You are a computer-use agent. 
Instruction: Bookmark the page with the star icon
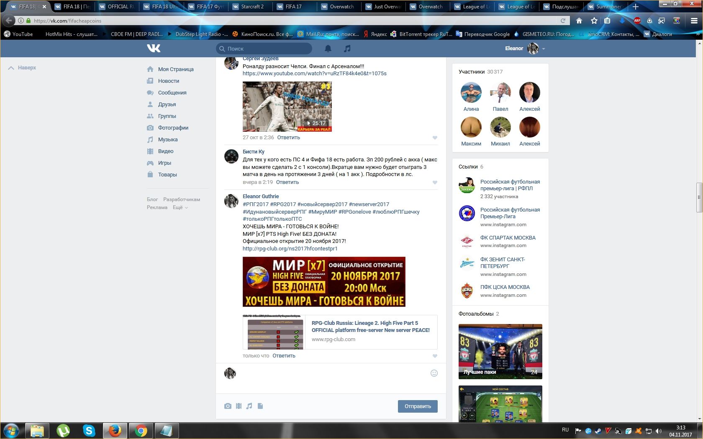click(x=594, y=20)
